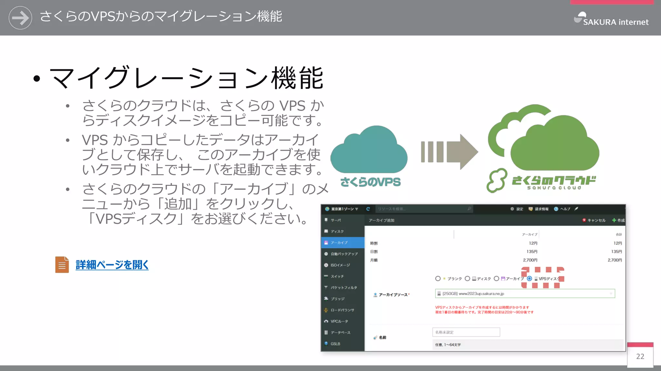Click the 任意, 1~64文字 hint text
The height and width of the screenshot is (371, 661).
448,345
